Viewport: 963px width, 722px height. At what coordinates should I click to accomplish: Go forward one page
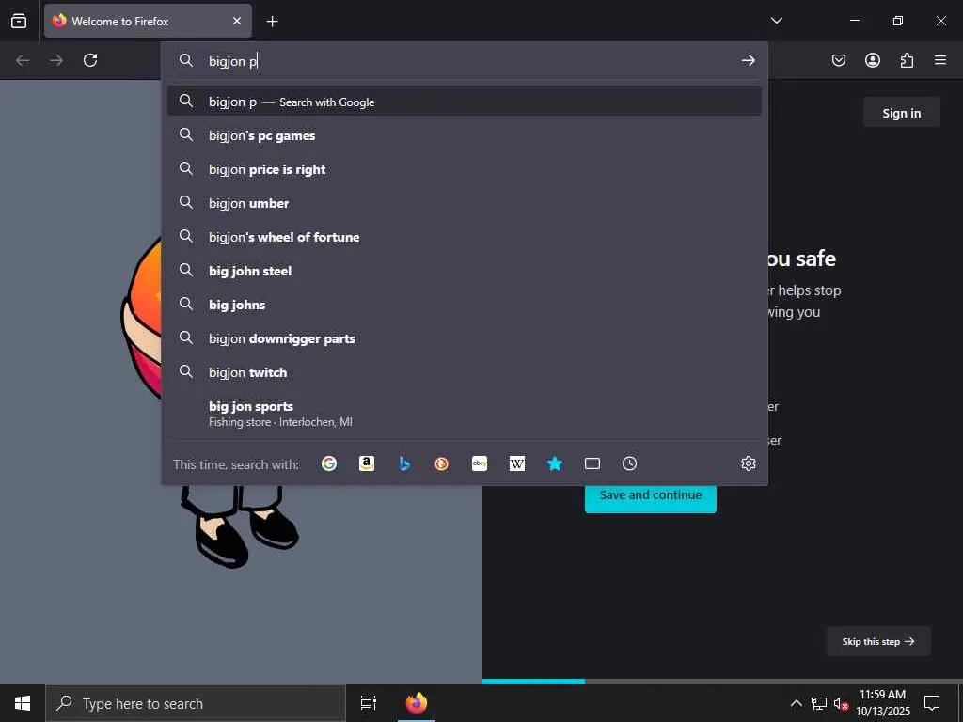(x=56, y=60)
